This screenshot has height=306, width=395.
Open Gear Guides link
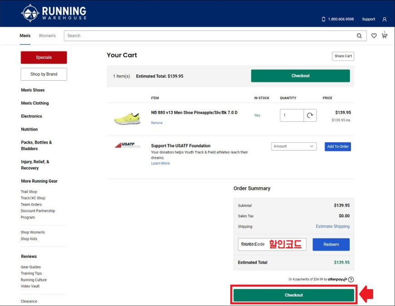(31, 267)
